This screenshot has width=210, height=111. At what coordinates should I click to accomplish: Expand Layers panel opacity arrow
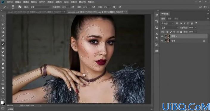click(196, 28)
